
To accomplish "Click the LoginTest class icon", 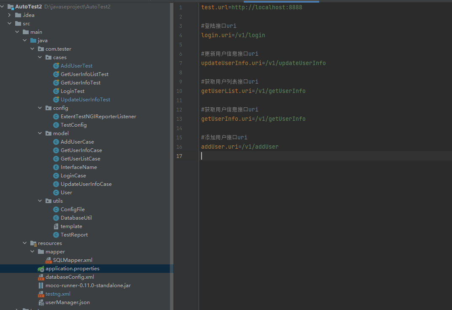I will click(x=56, y=91).
